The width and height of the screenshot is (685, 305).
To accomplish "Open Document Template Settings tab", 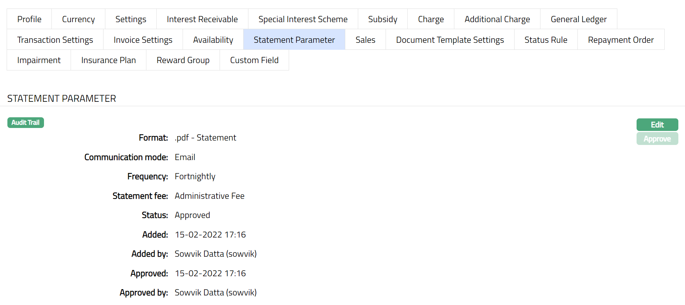I will (x=450, y=40).
